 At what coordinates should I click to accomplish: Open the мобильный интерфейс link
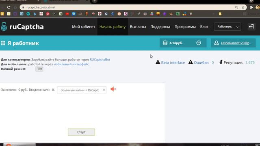(71, 64)
